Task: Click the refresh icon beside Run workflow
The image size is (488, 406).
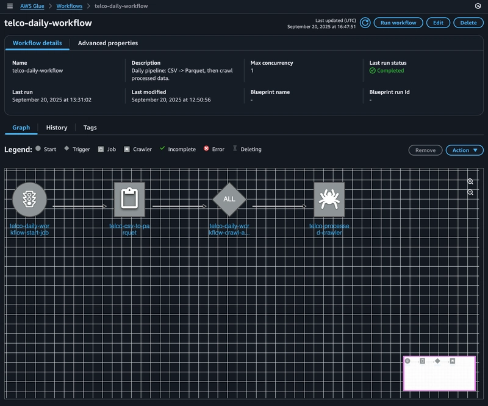Action: (x=365, y=23)
